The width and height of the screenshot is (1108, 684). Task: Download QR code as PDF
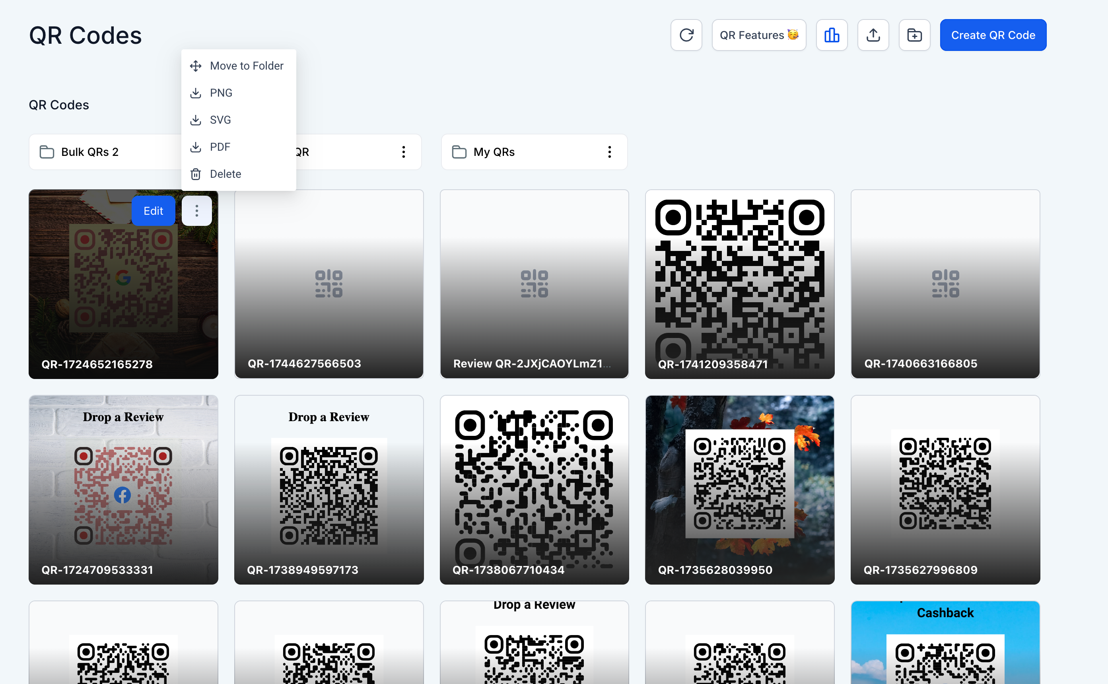(220, 147)
